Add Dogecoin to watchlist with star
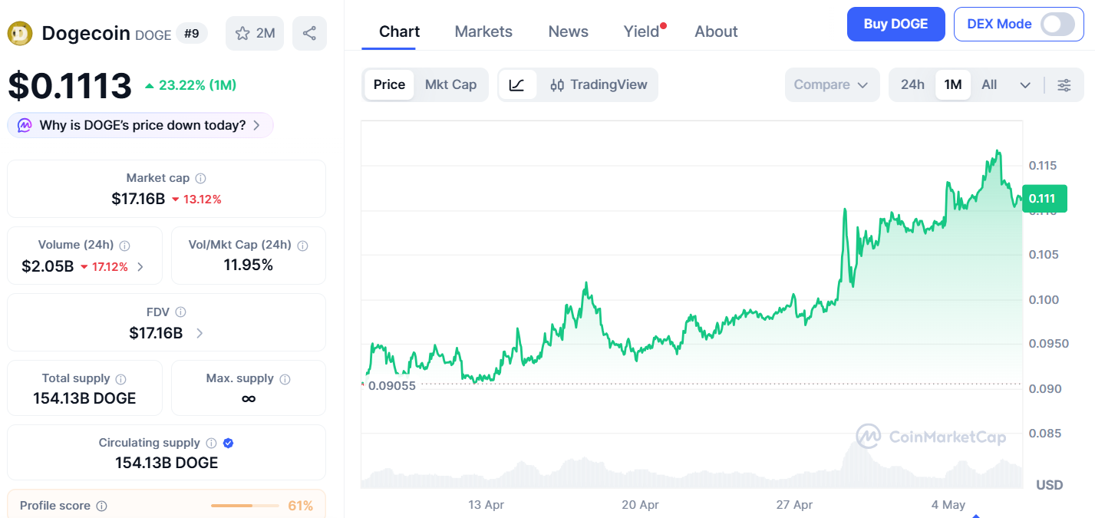1095x518 pixels. 242,33
